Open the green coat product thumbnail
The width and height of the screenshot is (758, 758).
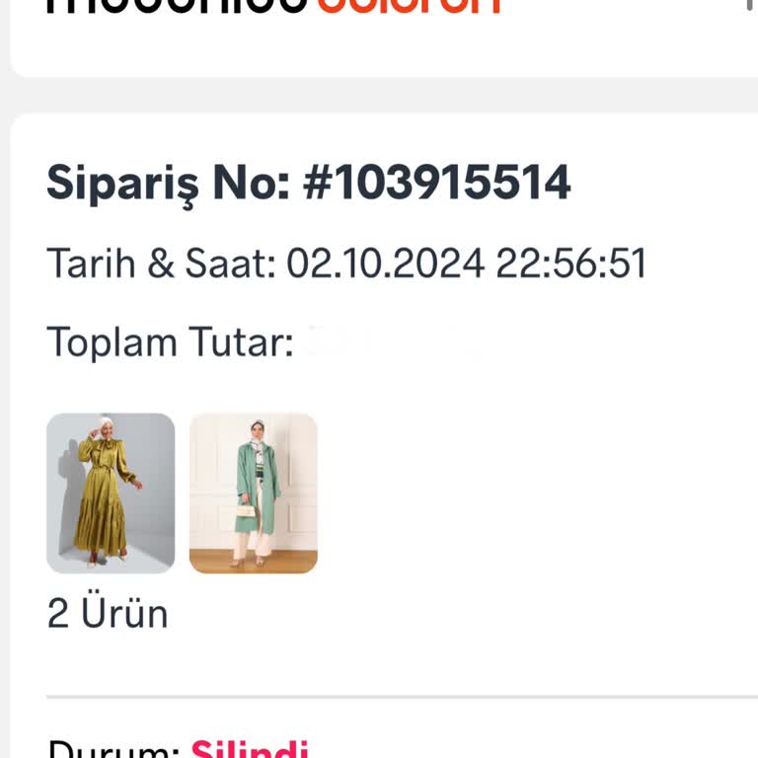pyautogui.click(x=254, y=493)
